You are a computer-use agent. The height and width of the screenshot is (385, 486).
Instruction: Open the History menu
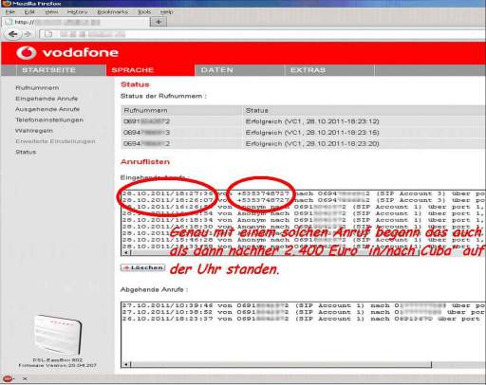[x=77, y=11]
